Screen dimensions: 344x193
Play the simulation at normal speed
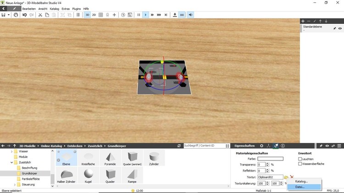click(x=145, y=15)
